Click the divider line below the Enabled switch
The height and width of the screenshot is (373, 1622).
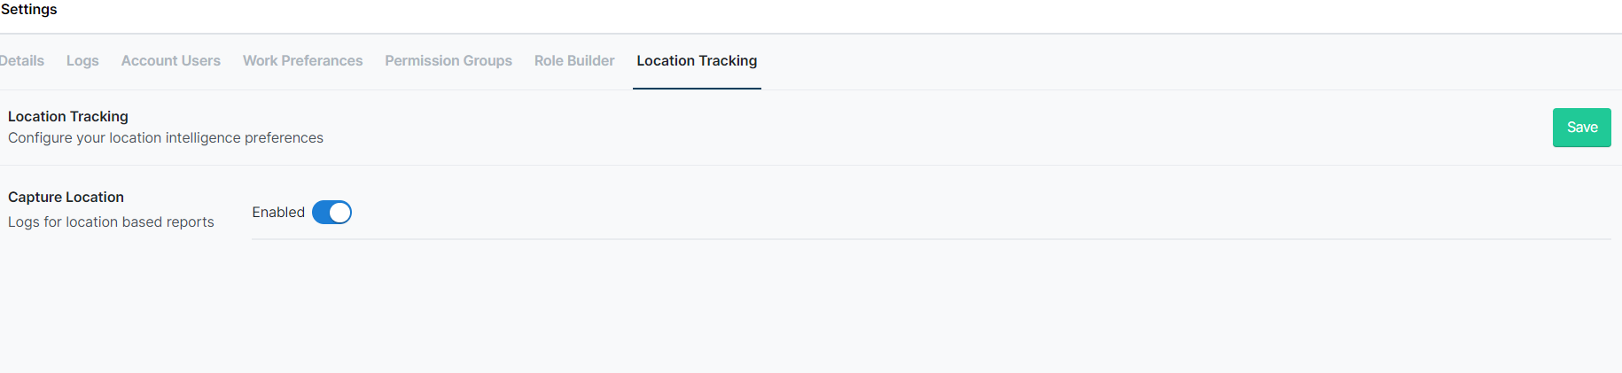(931, 239)
